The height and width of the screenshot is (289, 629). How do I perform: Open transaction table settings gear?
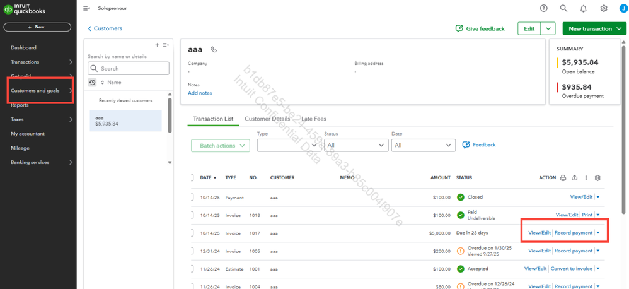click(x=597, y=178)
